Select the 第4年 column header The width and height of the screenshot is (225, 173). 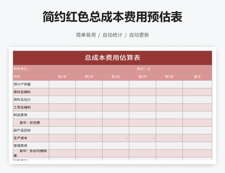tap(143, 76)
